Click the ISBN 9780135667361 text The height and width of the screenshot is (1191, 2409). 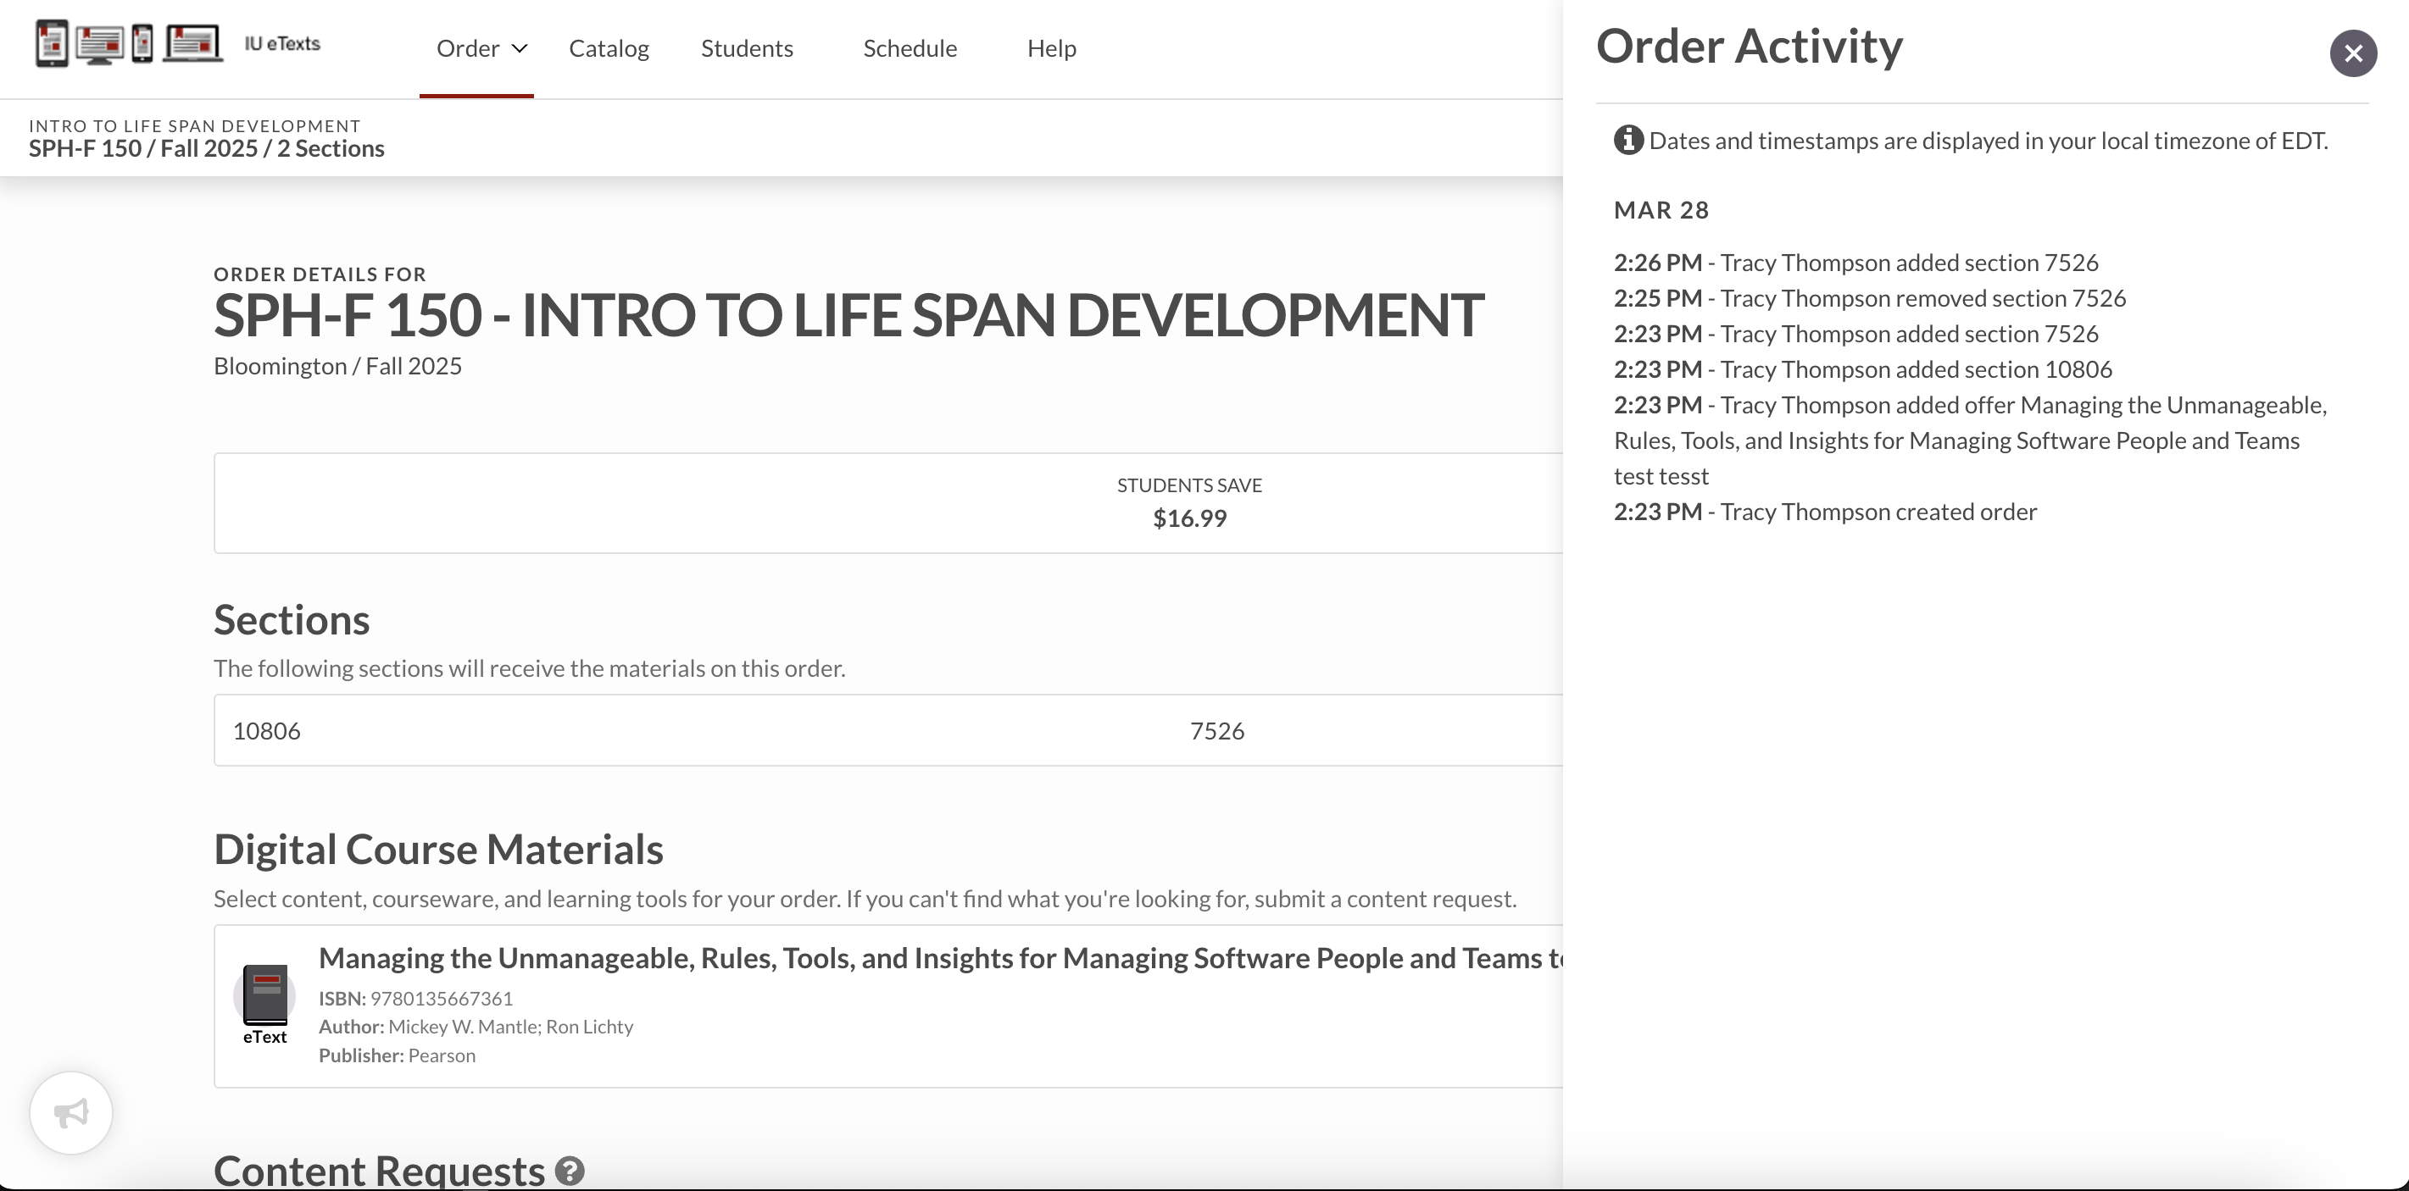click(x=415, y=998)
